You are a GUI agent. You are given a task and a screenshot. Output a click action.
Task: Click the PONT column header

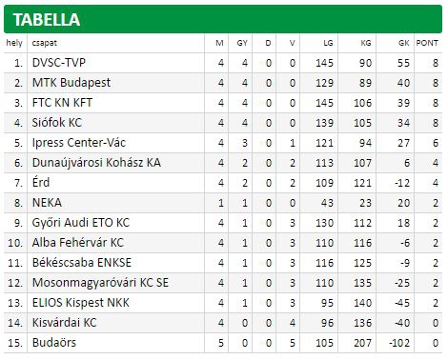[x=427, y=43]
